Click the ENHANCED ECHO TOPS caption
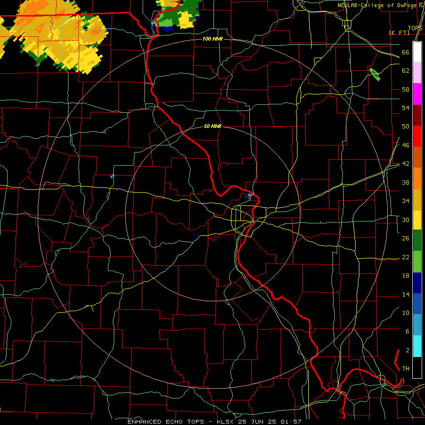The image size is (425, 425). [x=166, y=422]
